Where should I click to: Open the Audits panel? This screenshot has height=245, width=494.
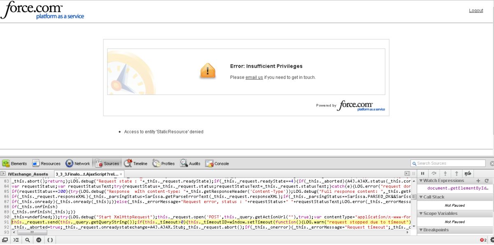[190, 164]
